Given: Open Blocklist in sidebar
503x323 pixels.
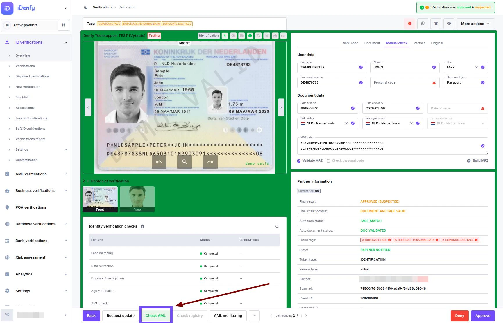Looking at the screenshot, I should 22,98.
